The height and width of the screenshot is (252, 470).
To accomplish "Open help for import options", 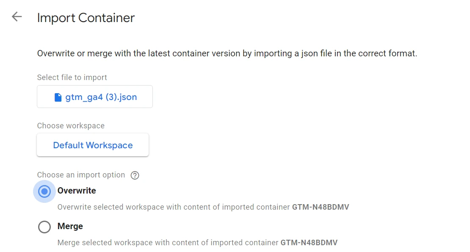I will [135, 175].
